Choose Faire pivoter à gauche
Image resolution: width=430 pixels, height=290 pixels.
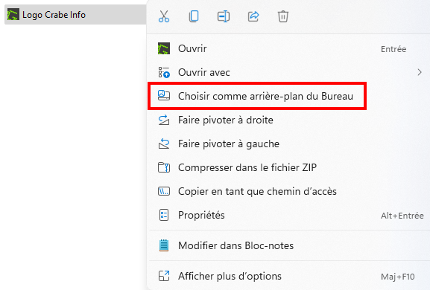288,144
